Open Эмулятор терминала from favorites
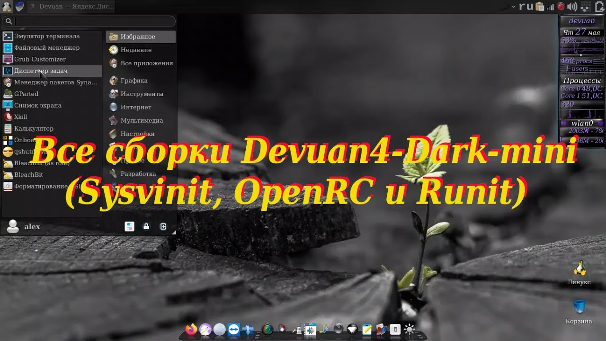 coord(51,36)
